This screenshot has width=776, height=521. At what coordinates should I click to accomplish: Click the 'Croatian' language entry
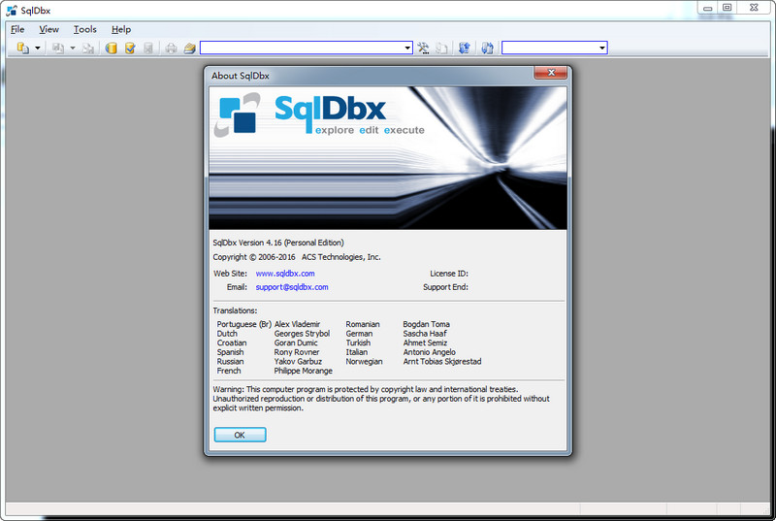pyautogui.click(x=232, y=342)
